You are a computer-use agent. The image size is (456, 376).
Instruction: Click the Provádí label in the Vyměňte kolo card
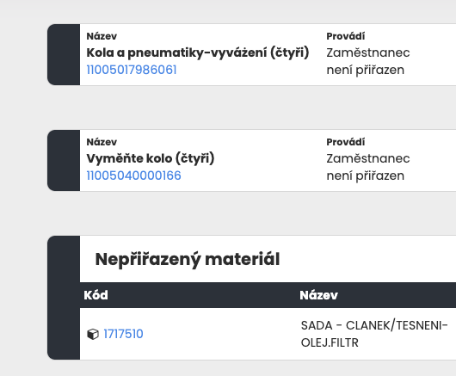click(346, 142)
